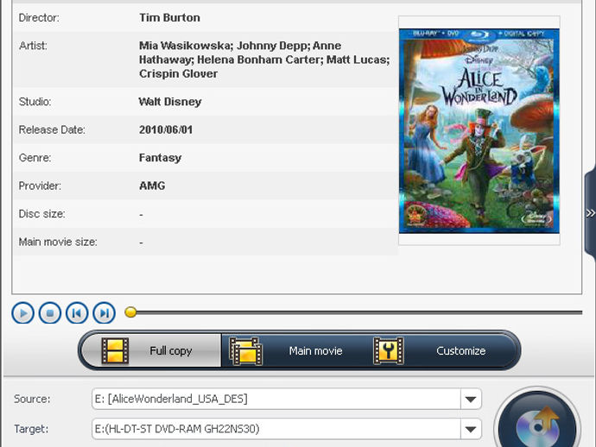Click the artist list starting Mia Wasikowska

[264, 60]
